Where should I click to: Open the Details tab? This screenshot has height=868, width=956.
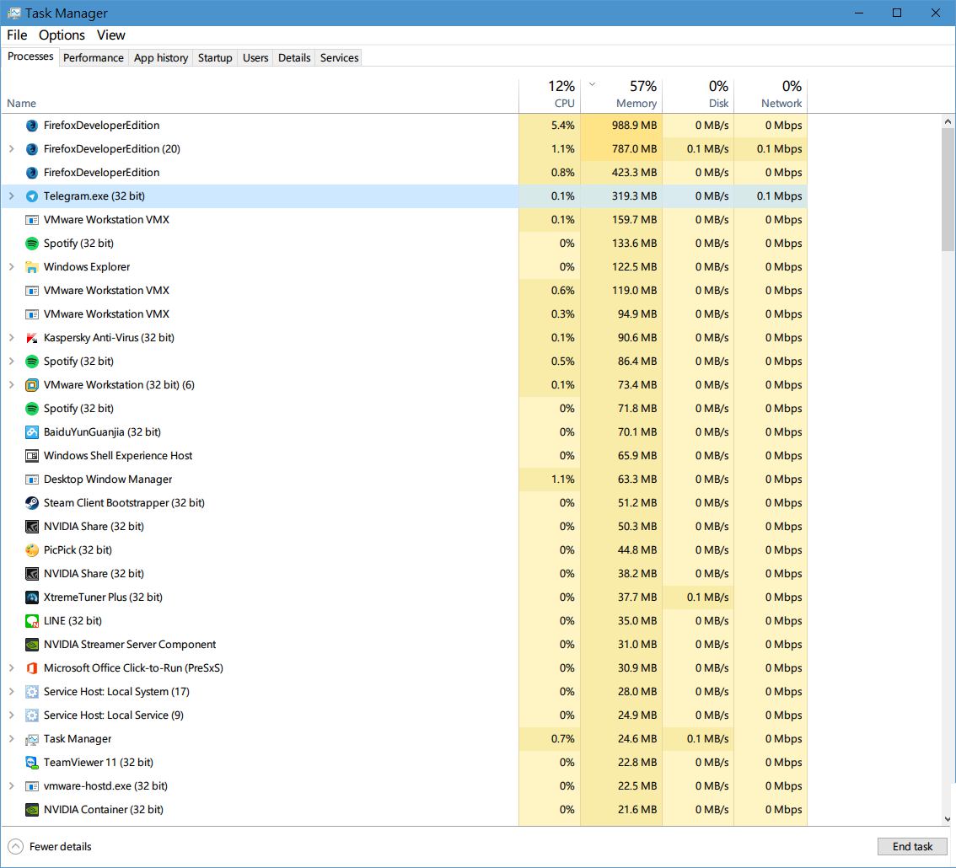point(294,58)
